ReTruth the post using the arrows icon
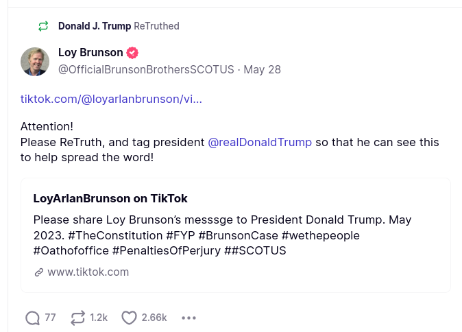 point(77,318)
